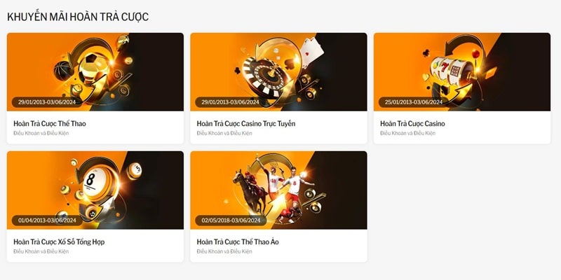561x280 pixels.
Task: Open the slot machine Hoàn Trả Cược Casino banner
Action: (x=462, y=72)
